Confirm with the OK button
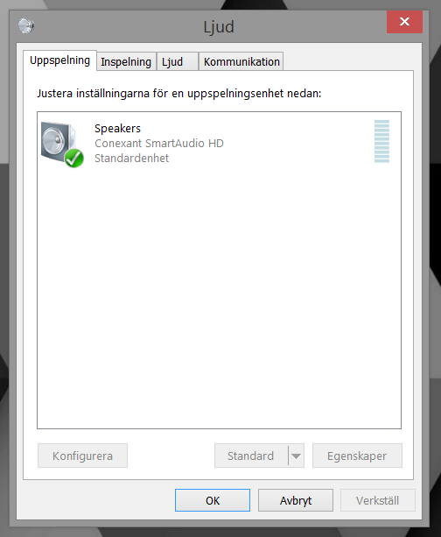This screenshot has height=537, width=441. [213, 500]
